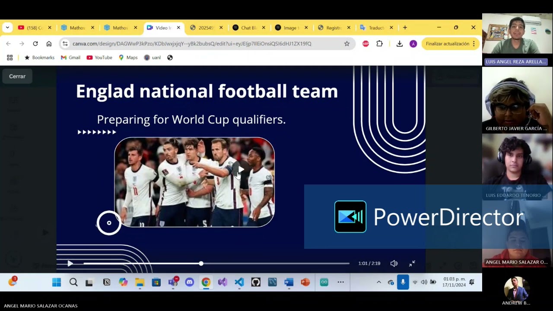Open PowerPoint from taskbar
This screenshot has width=553, height=311.
305,282
